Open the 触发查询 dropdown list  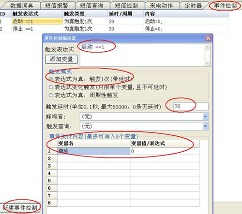coord(205,126)
